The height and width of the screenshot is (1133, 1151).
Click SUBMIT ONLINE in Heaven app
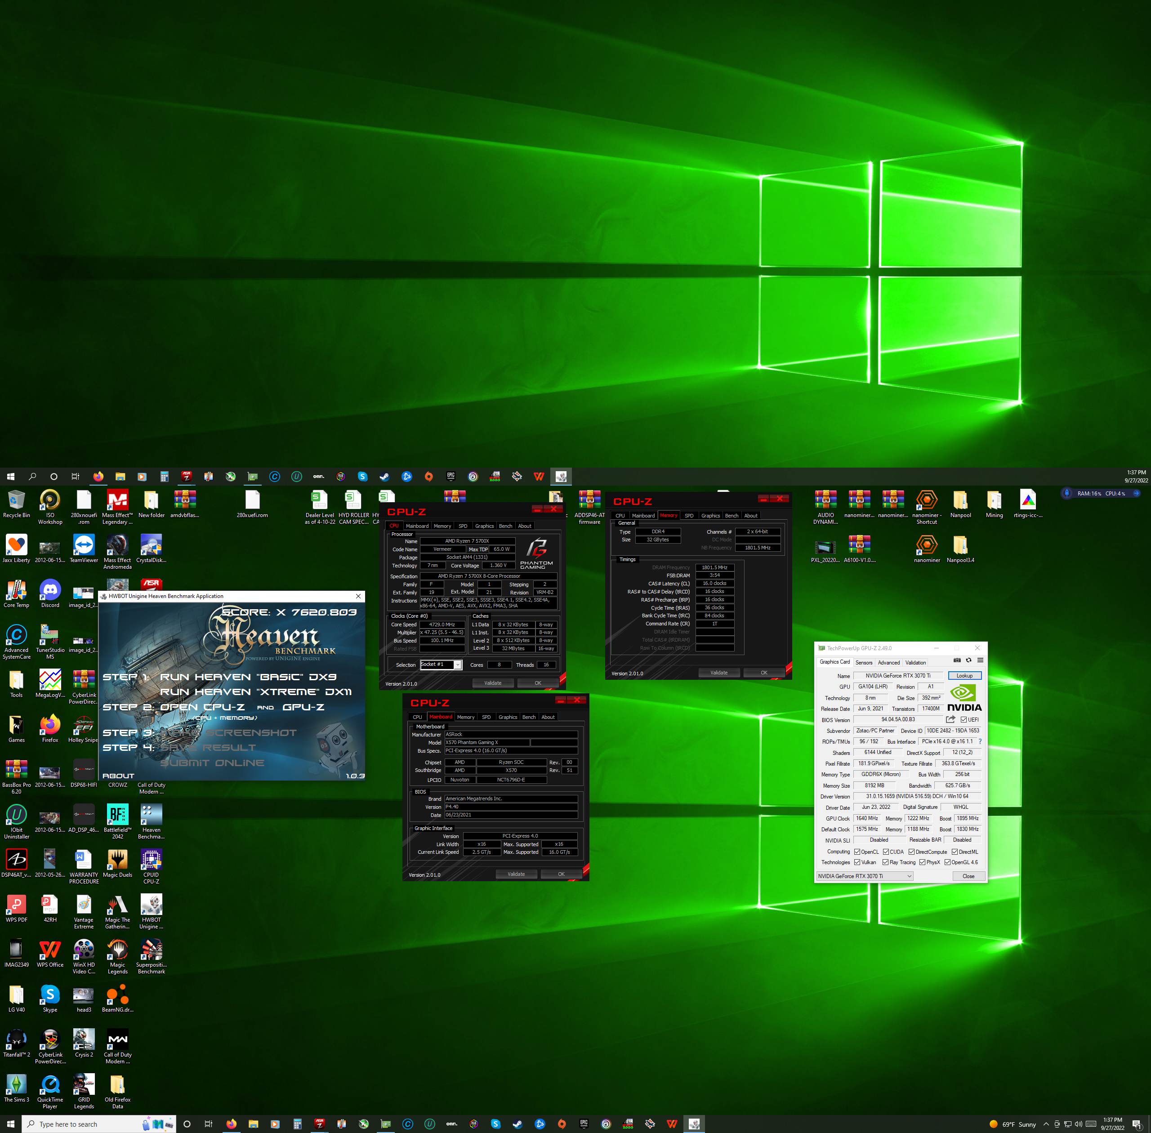213,763
